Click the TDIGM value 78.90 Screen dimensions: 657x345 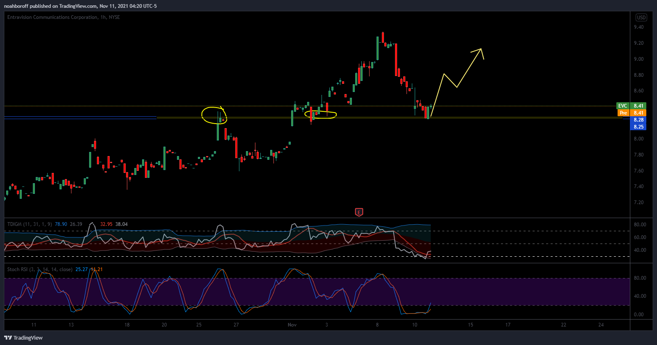point(61,224)
